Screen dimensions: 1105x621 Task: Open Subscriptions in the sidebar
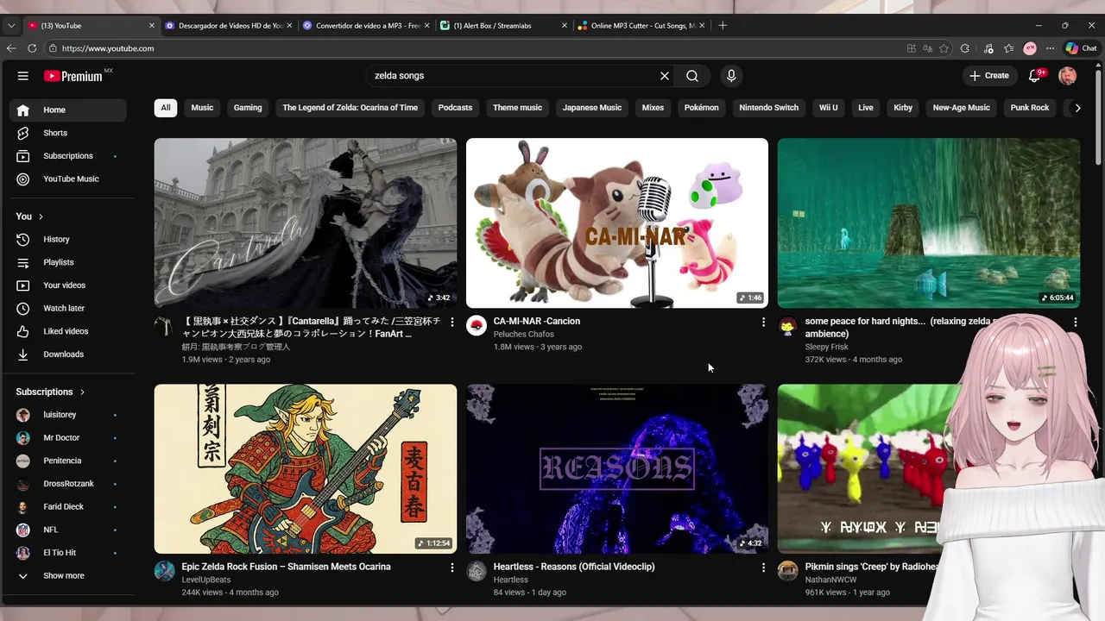pos(67,156)
